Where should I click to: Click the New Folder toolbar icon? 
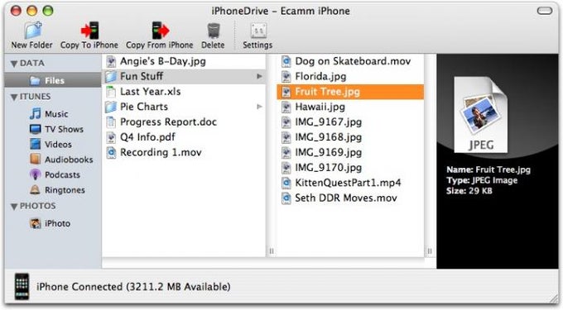click(x=32, y=31)
